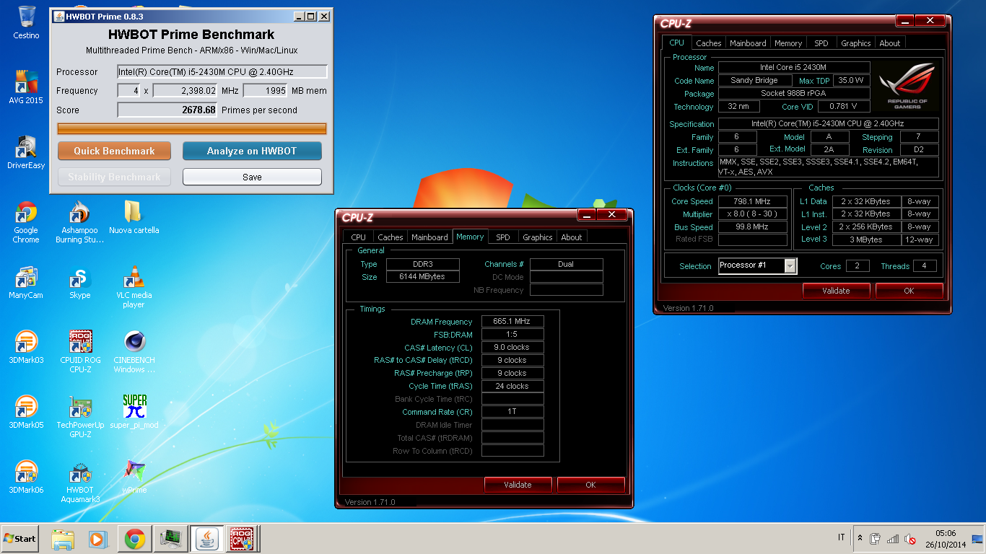Select the CINEBENCH desktop icon
Viewport: 986px width, 554px height.
[x=134, y=352]
